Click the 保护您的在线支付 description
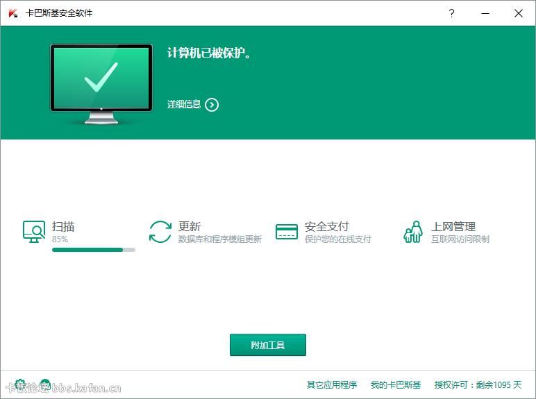The image size is (536, 399). point(337,239)
